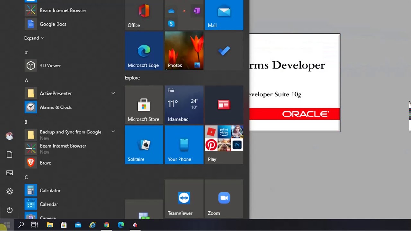The height and width of the screenshot is (231, 411).
Task: Click the Power button in Start sidebar
Action: [x=9, y=210]
